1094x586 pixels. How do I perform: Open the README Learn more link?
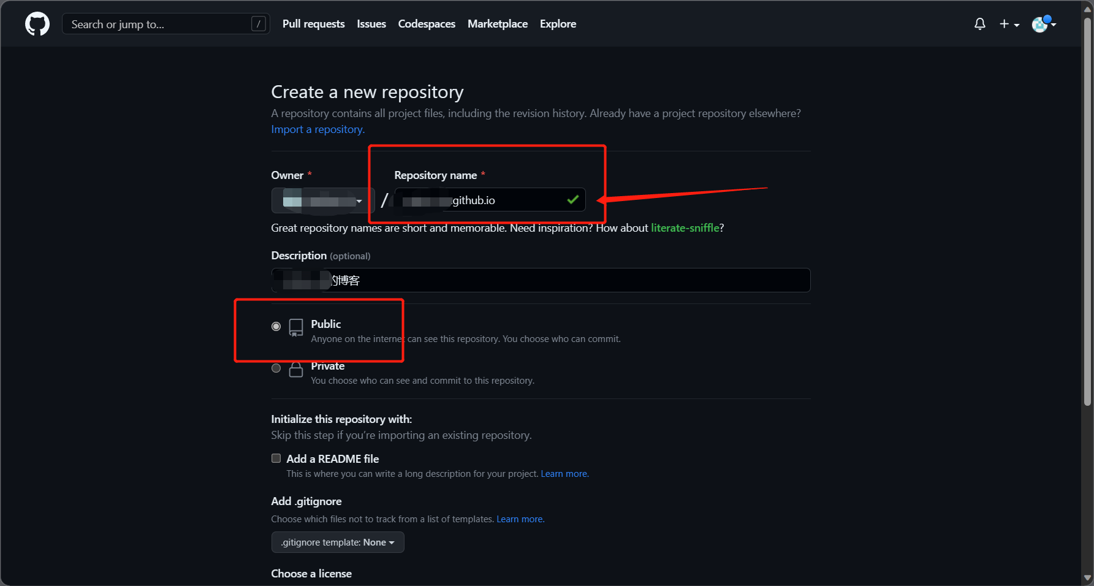[x=564, y=474]
